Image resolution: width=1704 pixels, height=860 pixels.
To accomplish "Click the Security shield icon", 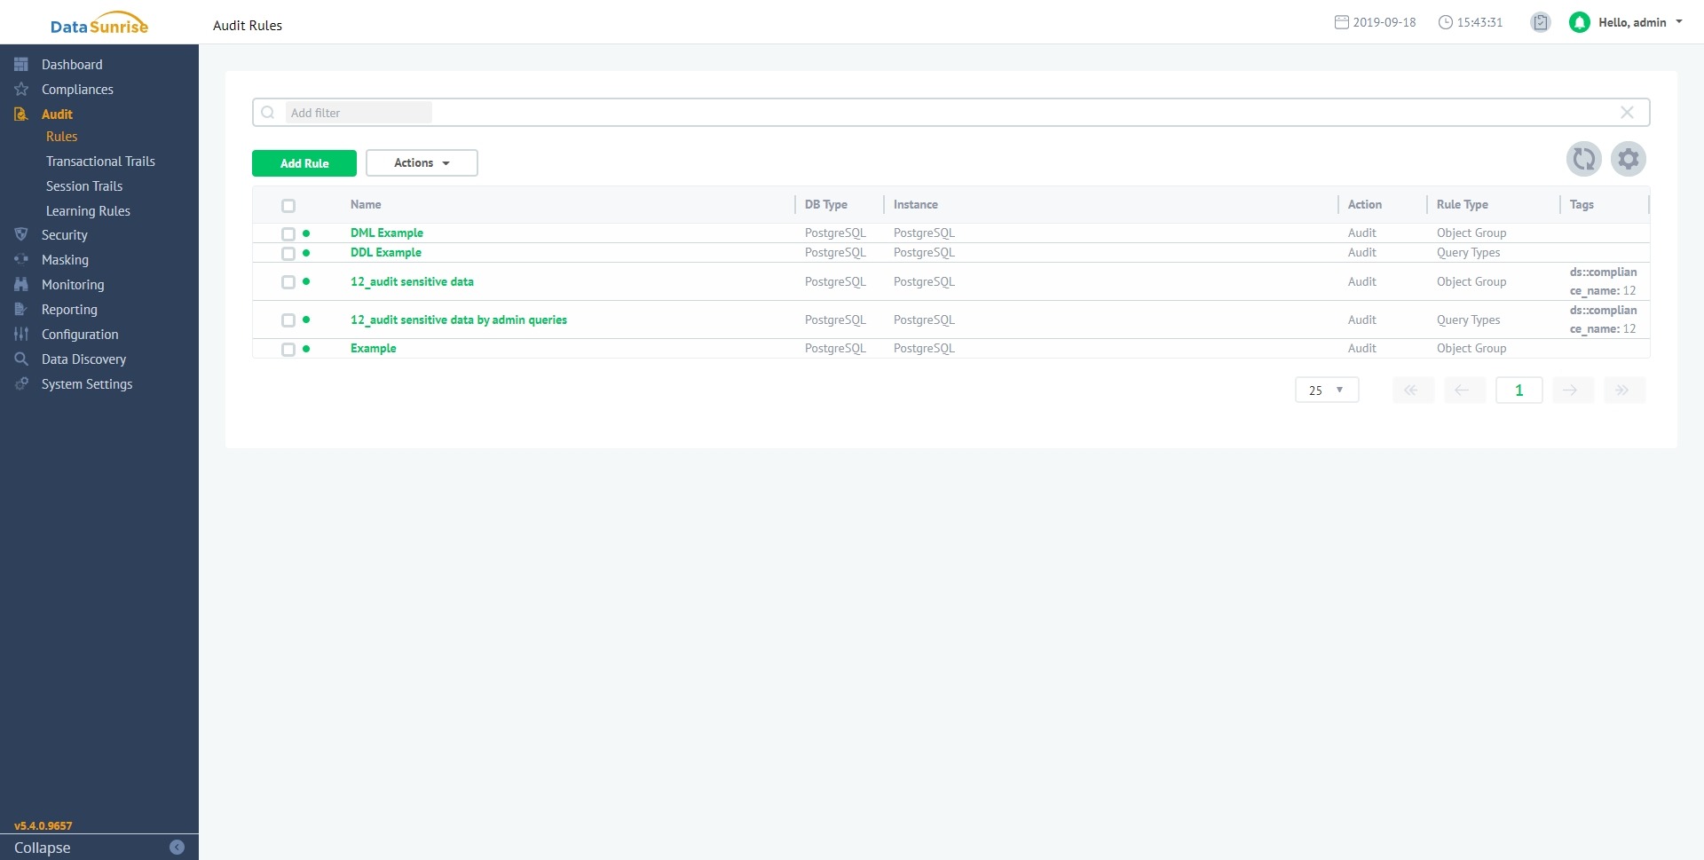I will [21, 234].
